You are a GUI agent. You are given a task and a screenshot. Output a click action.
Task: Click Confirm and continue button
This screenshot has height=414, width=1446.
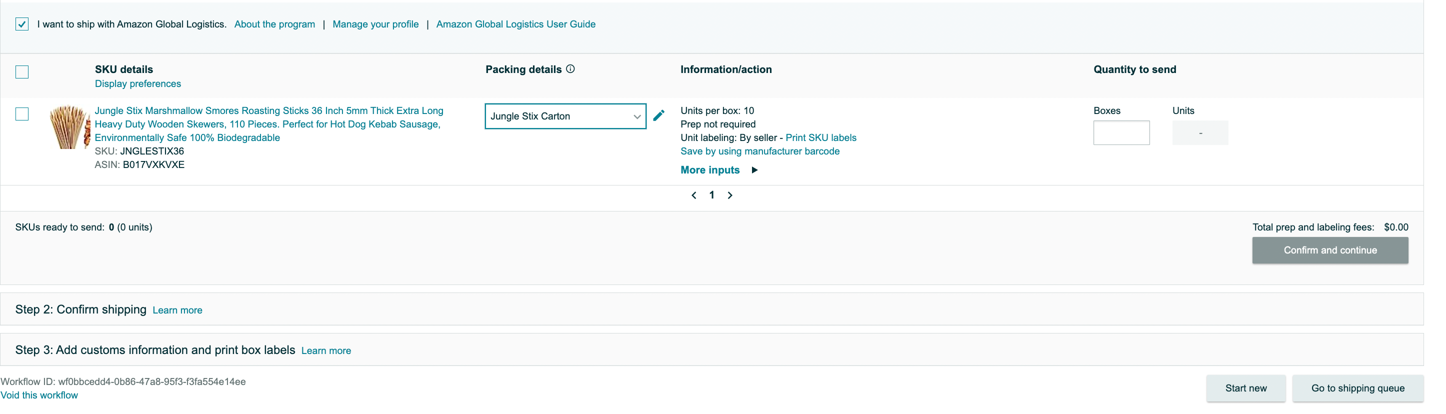[x=1330, y=250]
